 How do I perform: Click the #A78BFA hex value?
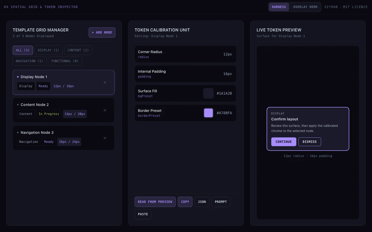pos(224,113)
